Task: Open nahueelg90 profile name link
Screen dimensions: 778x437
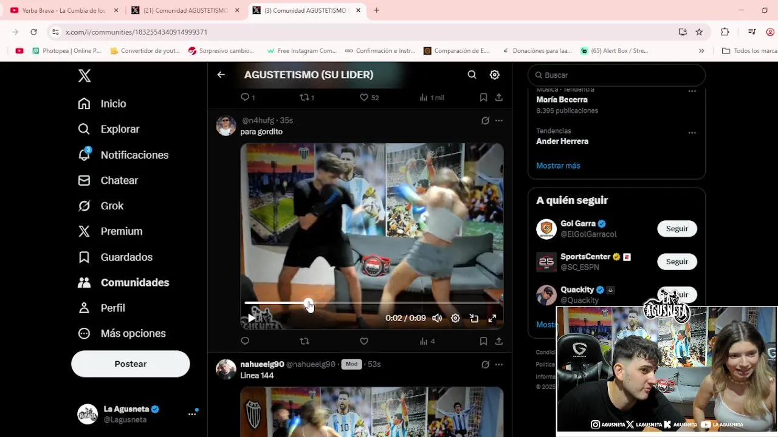Action: coord(262,364)
